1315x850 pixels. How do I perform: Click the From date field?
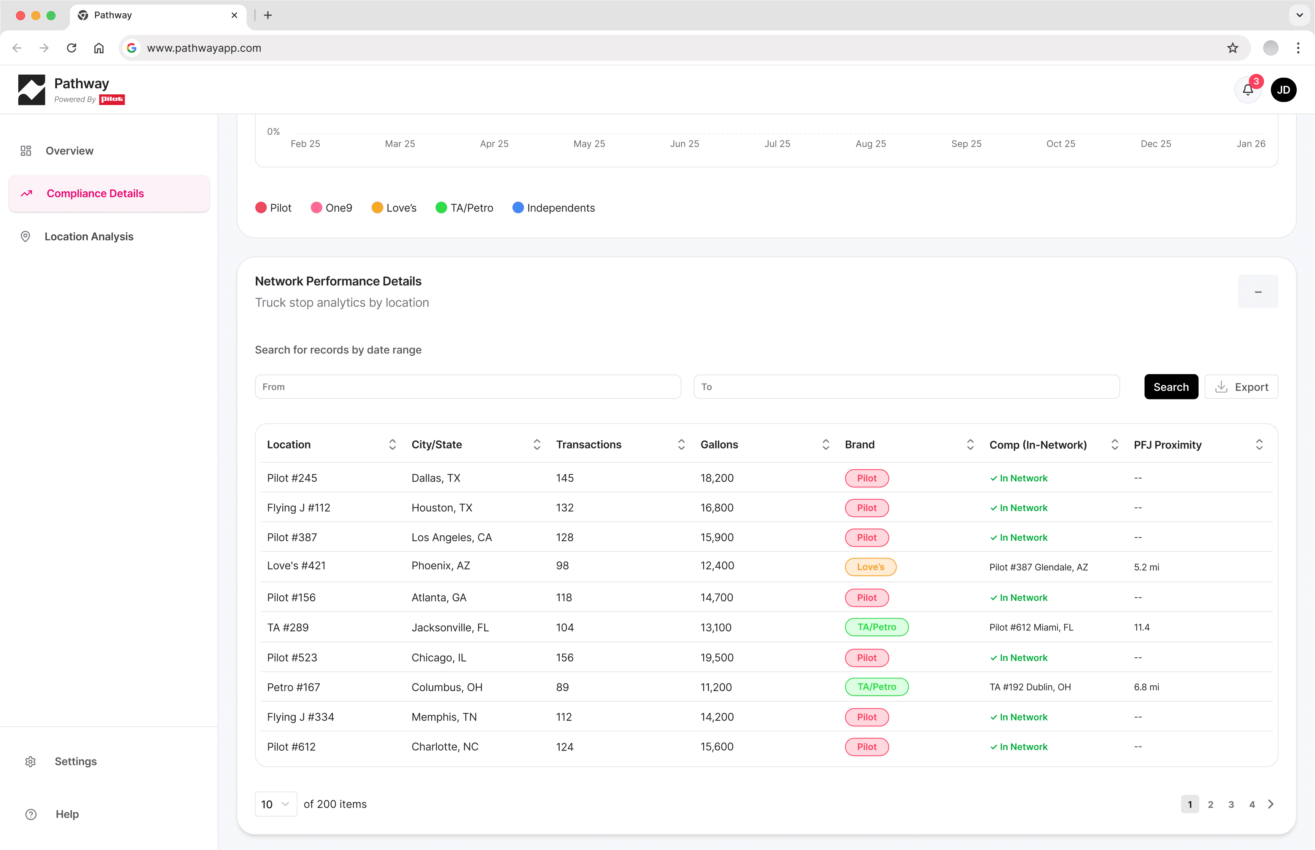point(467,387)
